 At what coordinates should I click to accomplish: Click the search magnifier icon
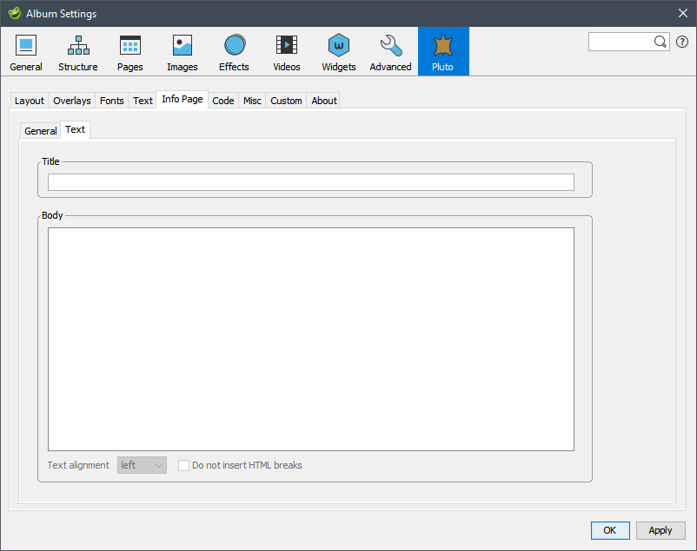click(x=660, y=42)
